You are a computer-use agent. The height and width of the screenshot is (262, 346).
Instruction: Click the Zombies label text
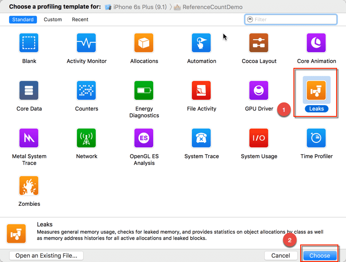[29, 204]
